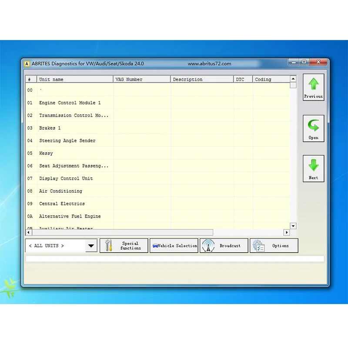Select the Alternative Fuel Engine row
Screen dimensions: 348x348
(158, 216)
